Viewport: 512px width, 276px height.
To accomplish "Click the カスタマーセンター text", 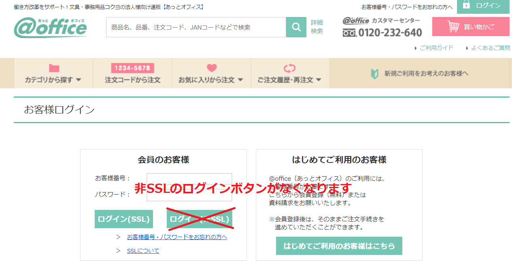I will coord(396,20).
